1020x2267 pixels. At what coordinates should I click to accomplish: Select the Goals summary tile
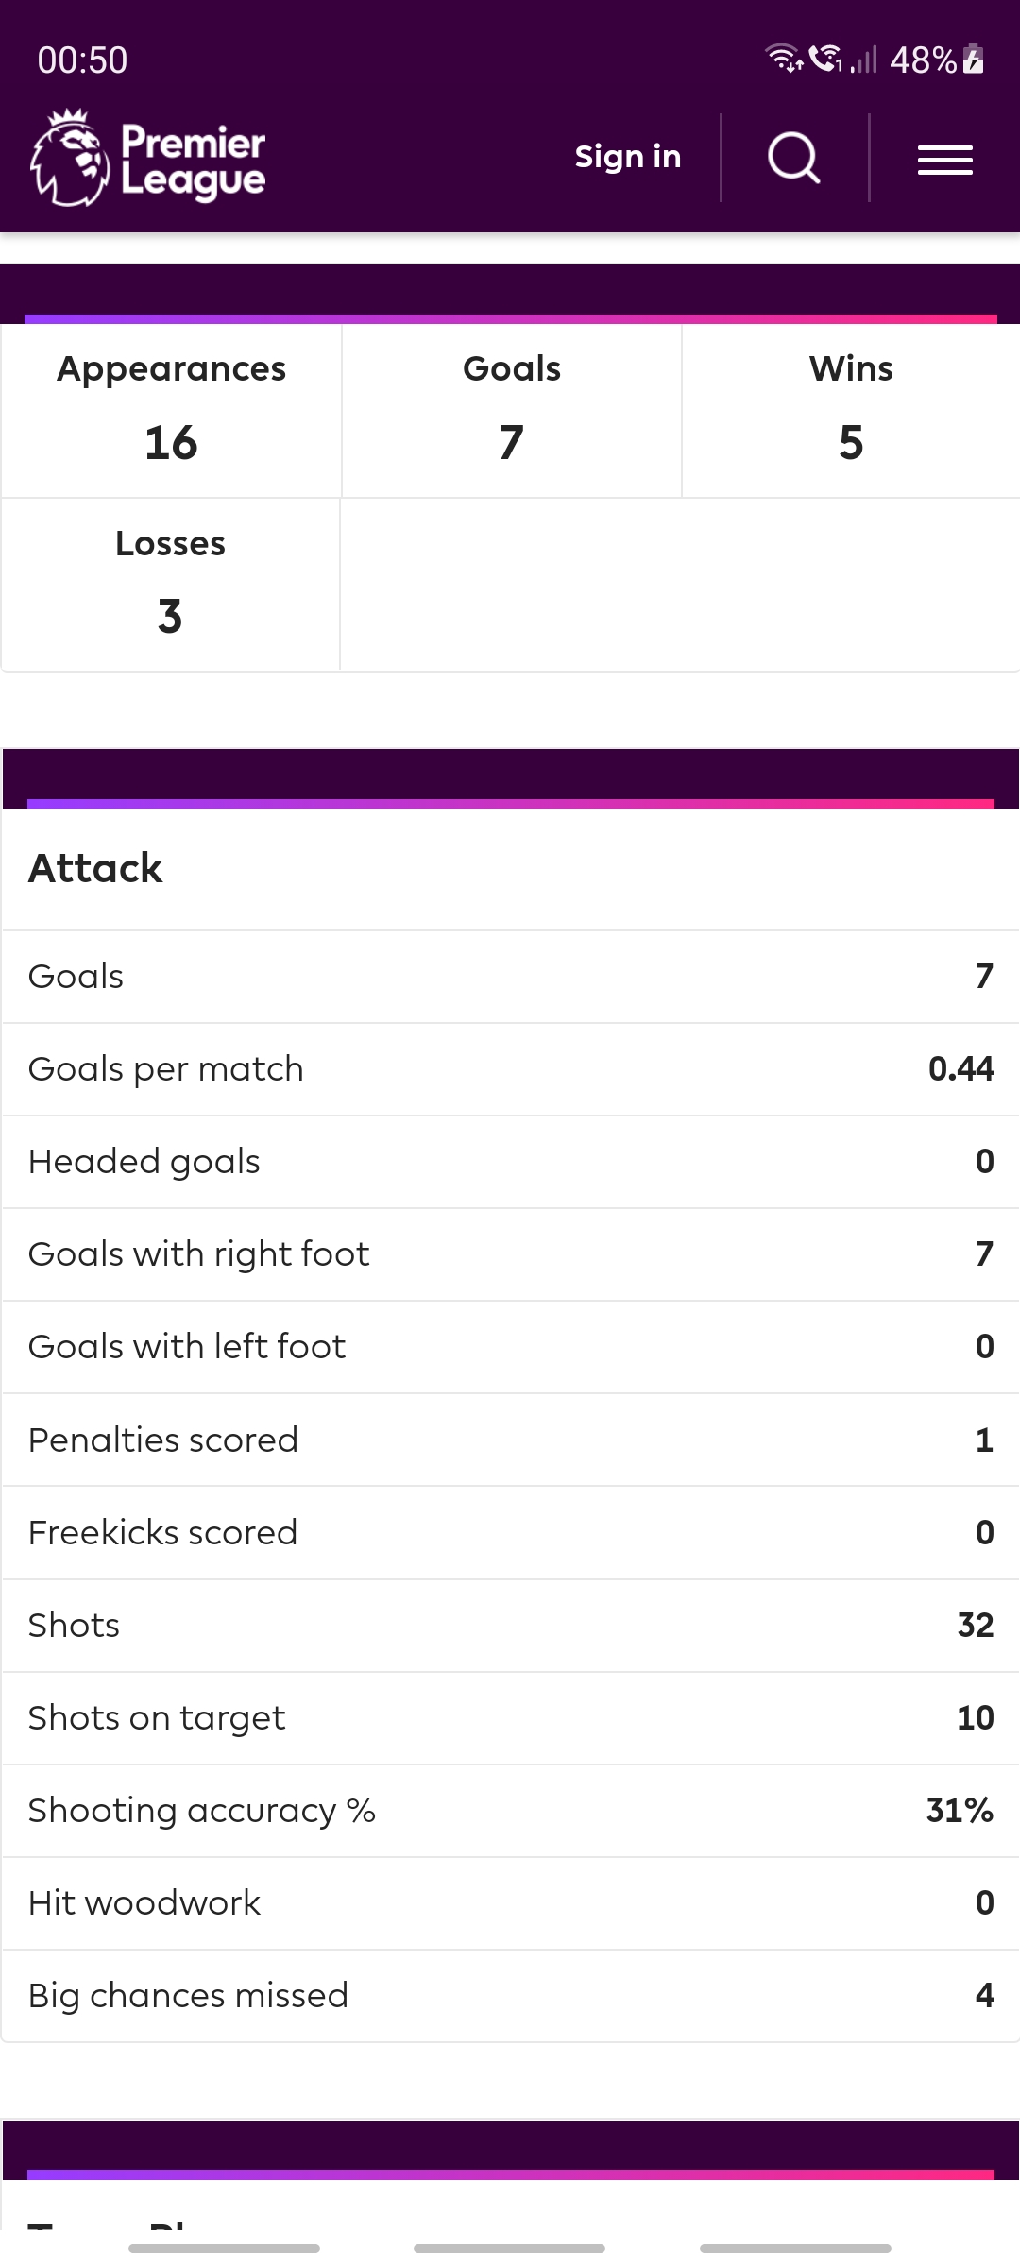(x=512, y=411)
